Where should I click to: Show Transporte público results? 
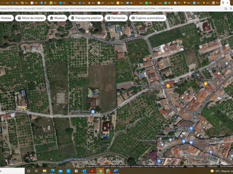(86, 18)
